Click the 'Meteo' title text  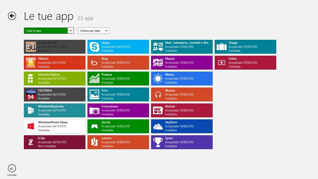pyautogui.click(x=170, y=74)
